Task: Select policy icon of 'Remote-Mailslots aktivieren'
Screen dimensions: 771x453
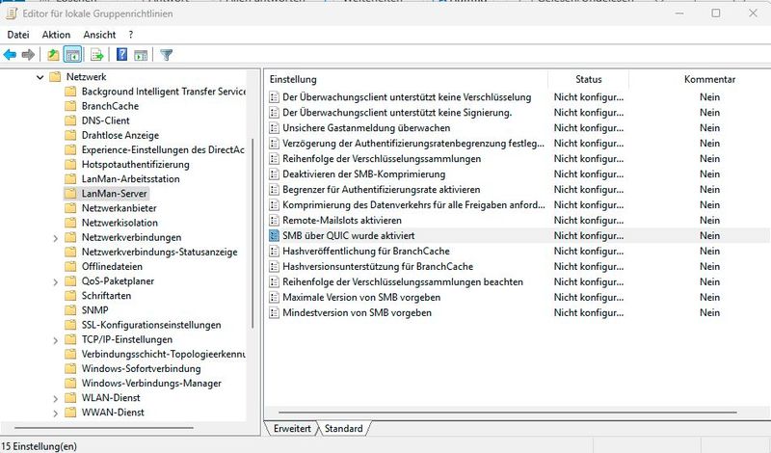Action: (x=274, y=221)
